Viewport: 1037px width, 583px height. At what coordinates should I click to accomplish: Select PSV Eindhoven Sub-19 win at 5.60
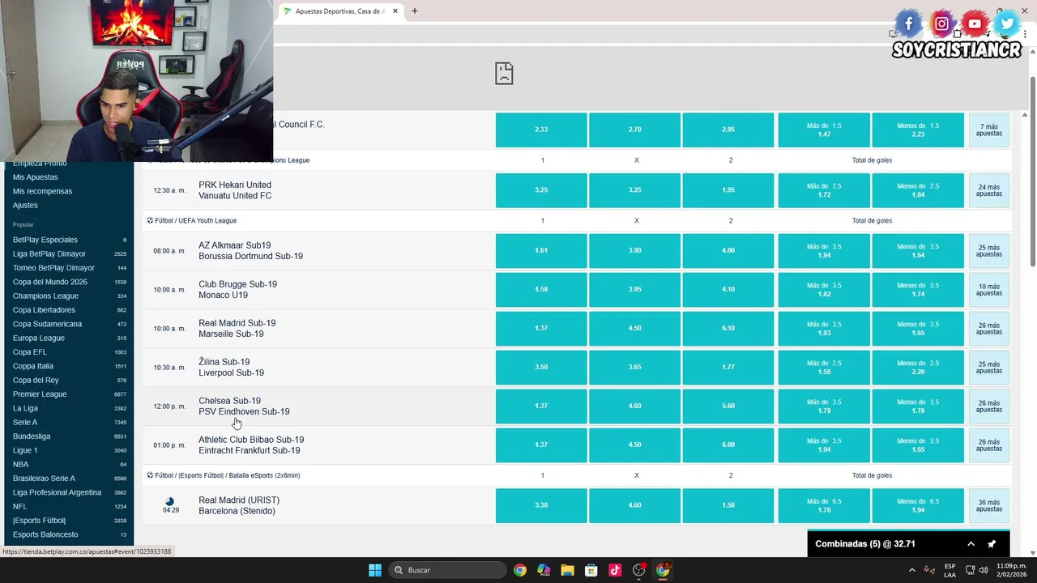pyautogui.click(x=728, y=406)
